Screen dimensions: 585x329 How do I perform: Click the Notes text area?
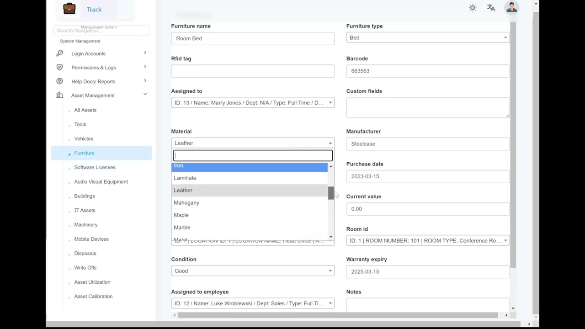(x=428, y=305)
